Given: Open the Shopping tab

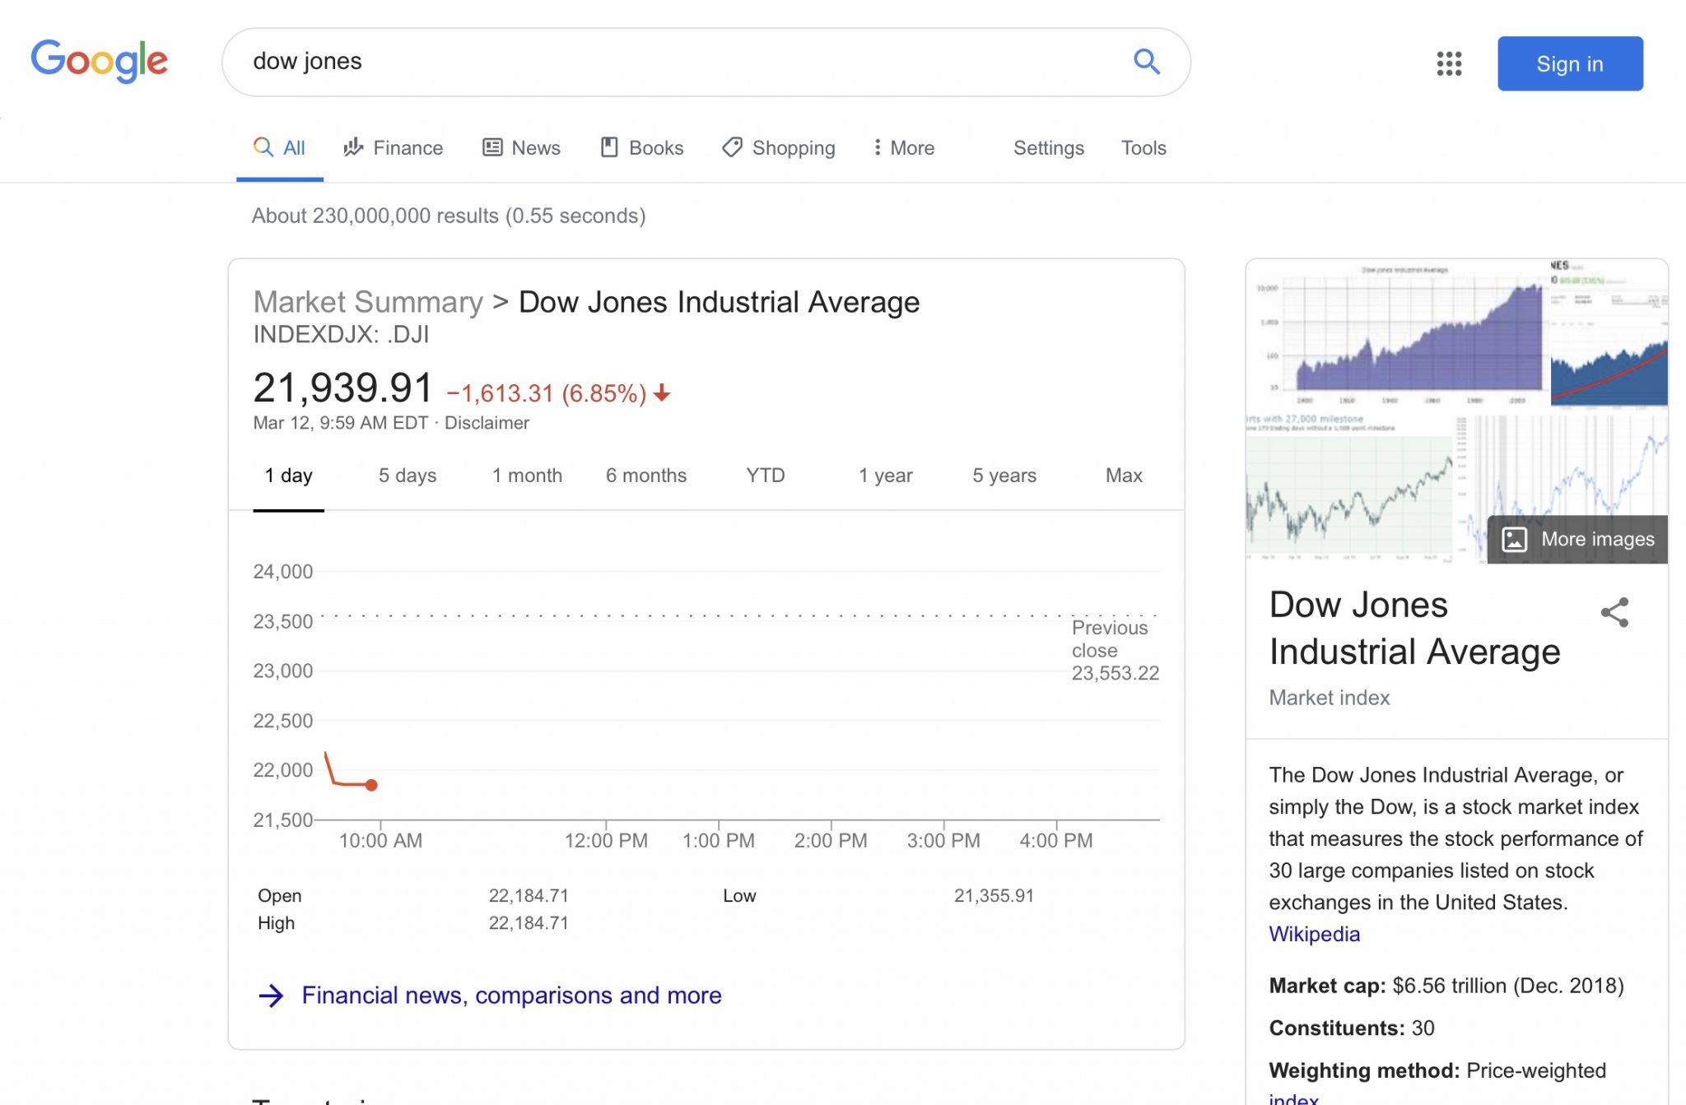Looking at the screenshot, I should [779, 148].
